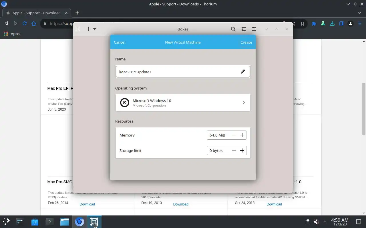Switch Boxes to list view icon
The width and height of the screenshot is (366, 228).
click(244, 29)
